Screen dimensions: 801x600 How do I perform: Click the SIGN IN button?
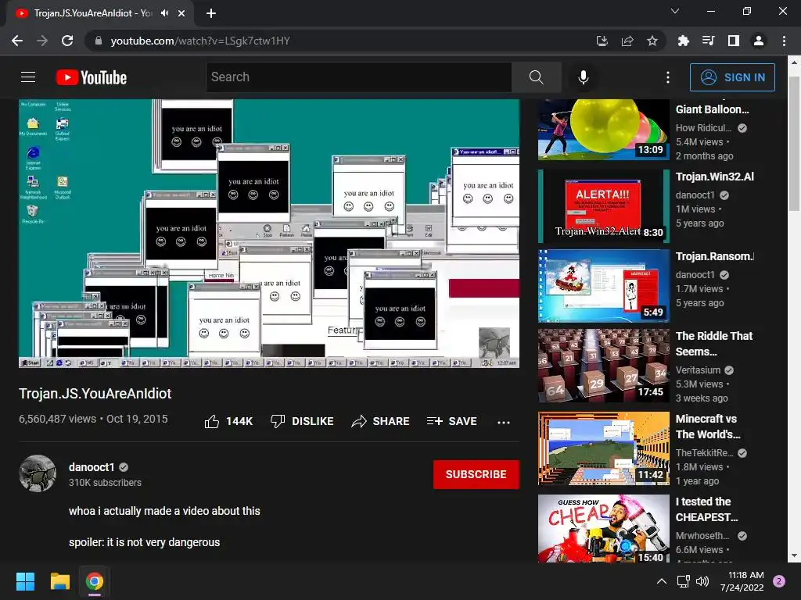pyautogui.click(x=732, y=77)
